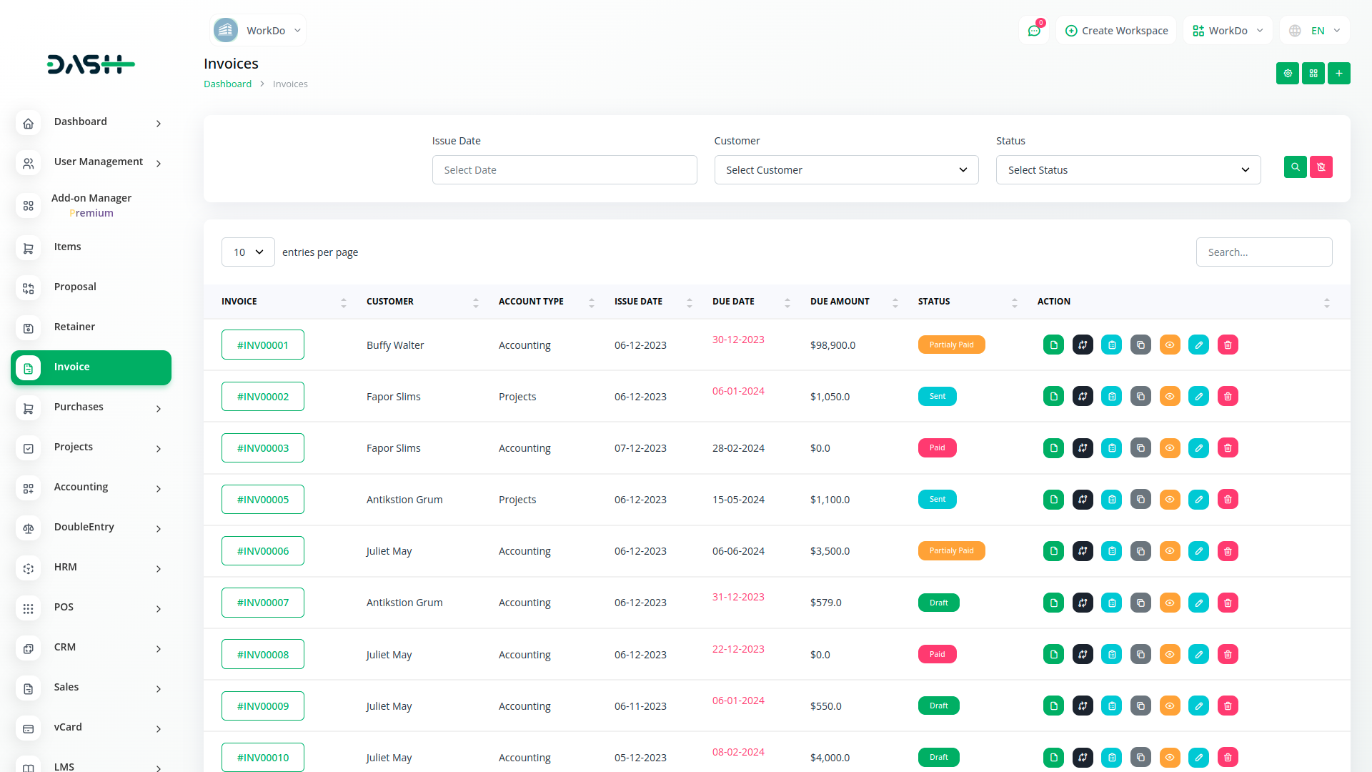Click the Create Workspace button

pyautogui.click(x=1116, y=31)
